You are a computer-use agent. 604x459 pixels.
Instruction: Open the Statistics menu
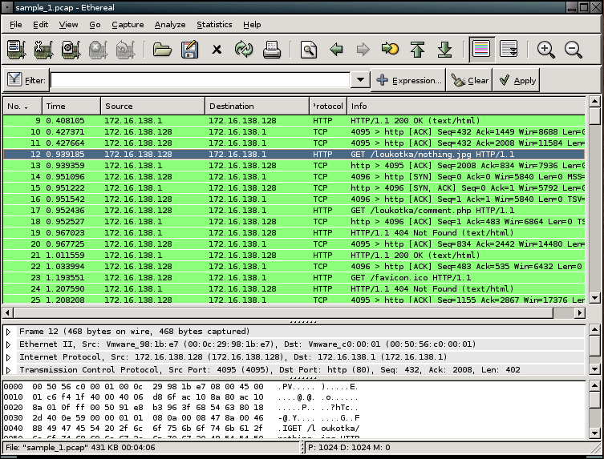[214, 25]
